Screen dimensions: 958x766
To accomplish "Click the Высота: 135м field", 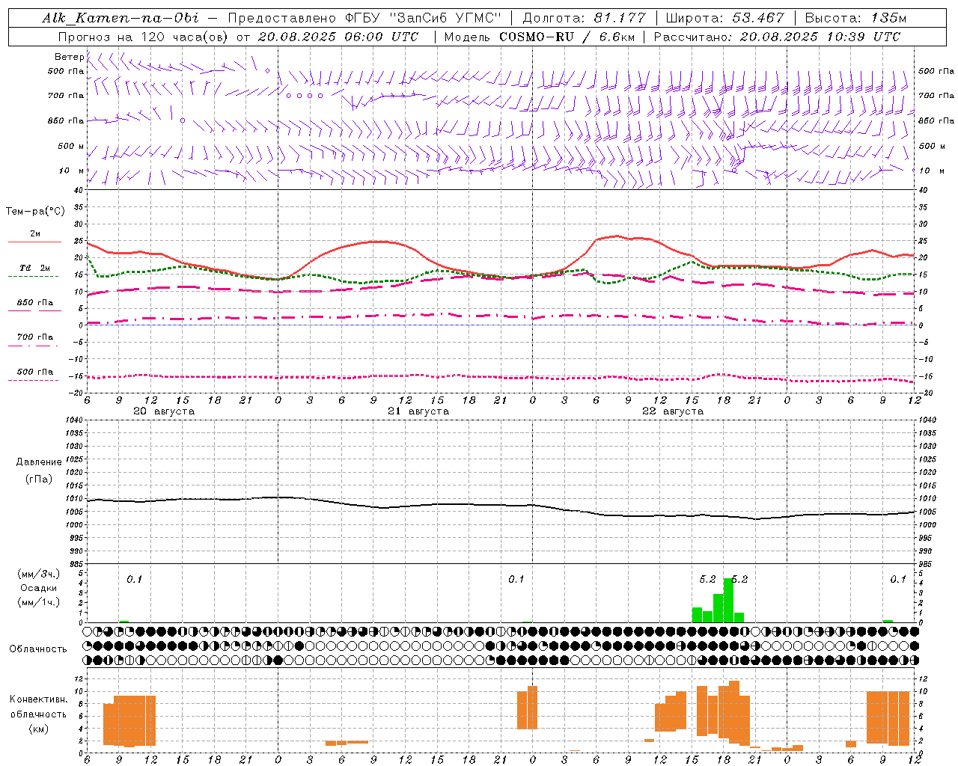I will tap(855, 18).
